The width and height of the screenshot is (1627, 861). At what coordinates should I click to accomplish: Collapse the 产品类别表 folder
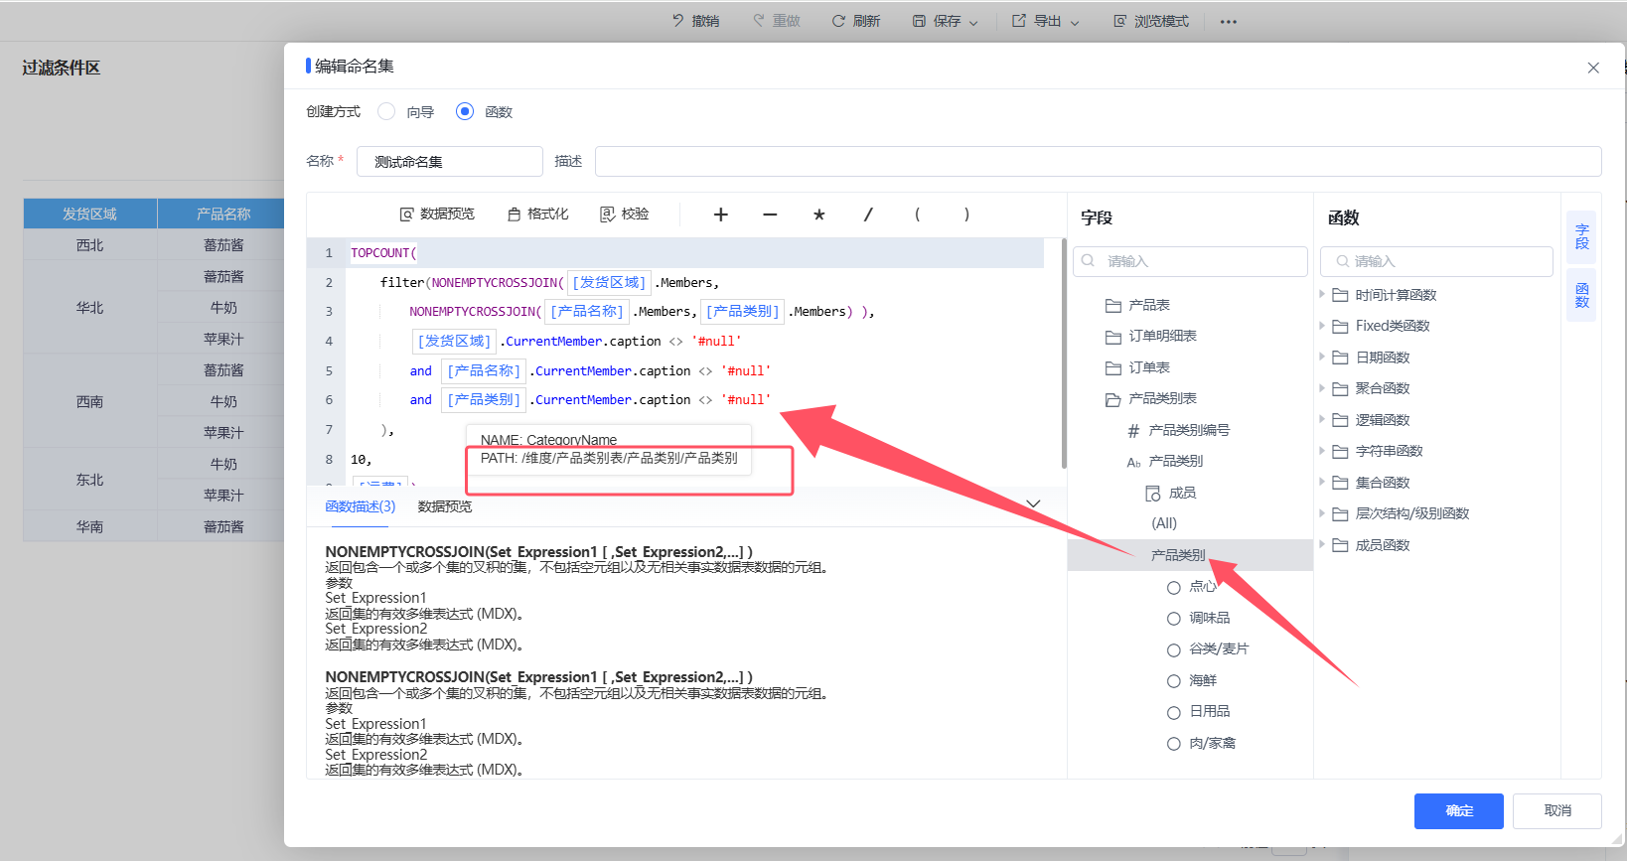[x=1150, y=398]
